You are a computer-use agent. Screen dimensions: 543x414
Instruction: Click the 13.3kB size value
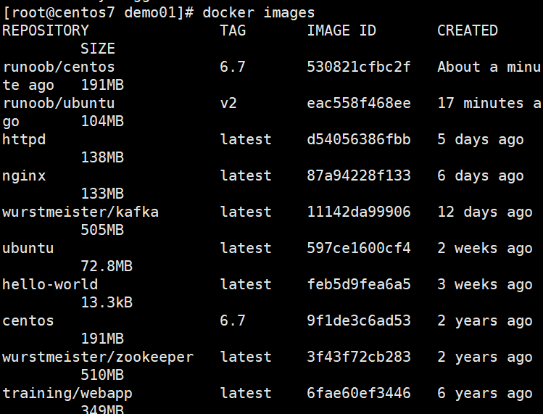click(x=107, y=303)
